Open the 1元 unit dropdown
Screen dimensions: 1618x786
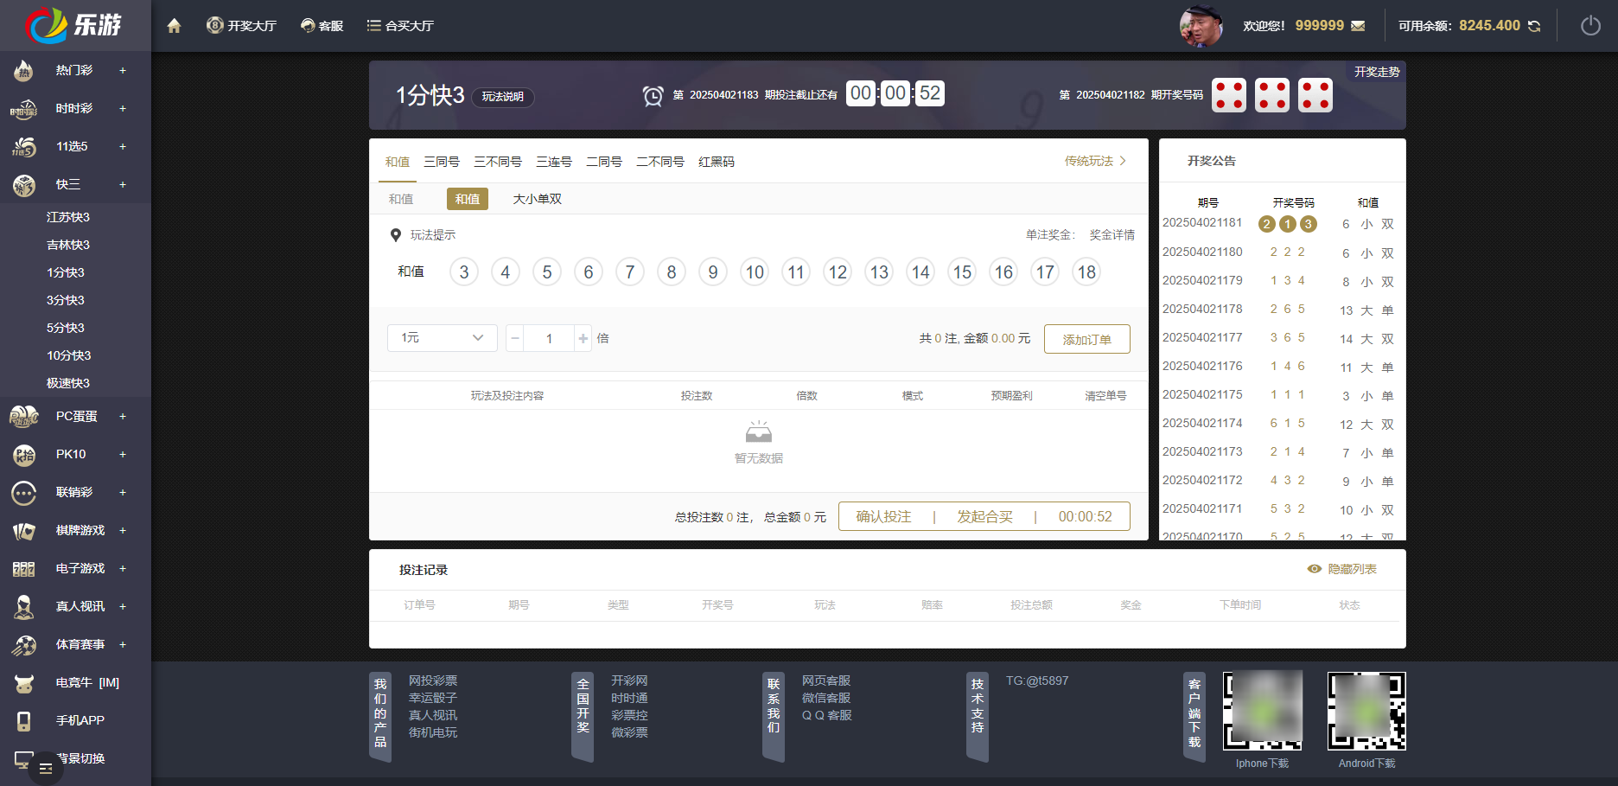442,337
